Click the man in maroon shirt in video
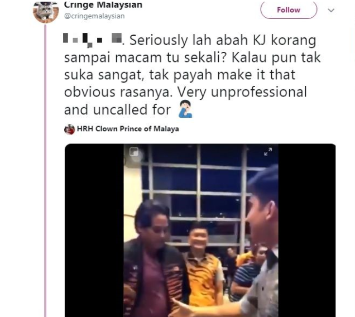Image resolution: width=355 pixels, height=317 pixels. click(x=154, y=261)
